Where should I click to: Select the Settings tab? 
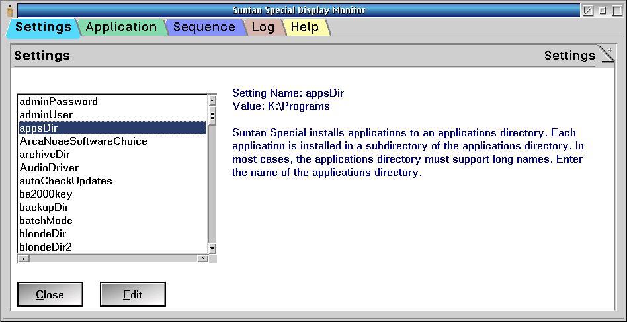[43, 27]
